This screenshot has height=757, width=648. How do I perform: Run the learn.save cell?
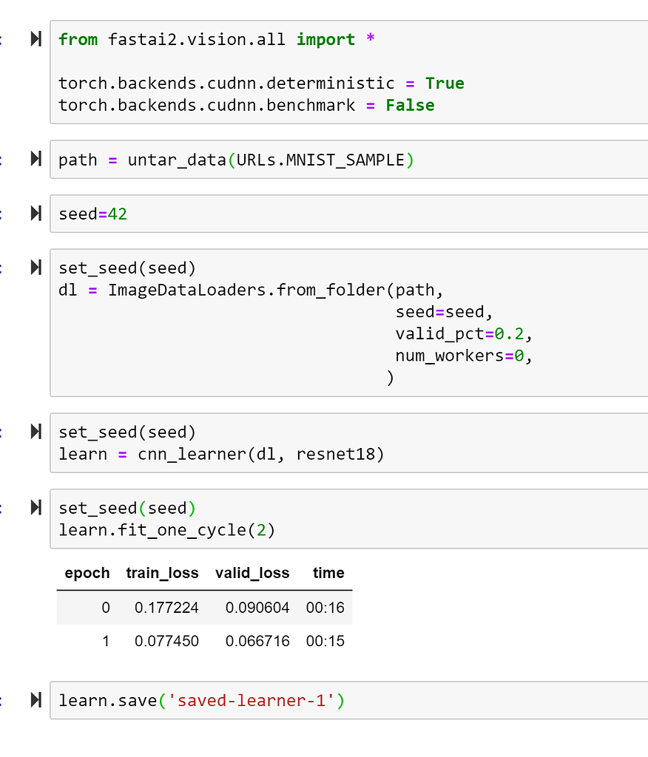point(35,700)
